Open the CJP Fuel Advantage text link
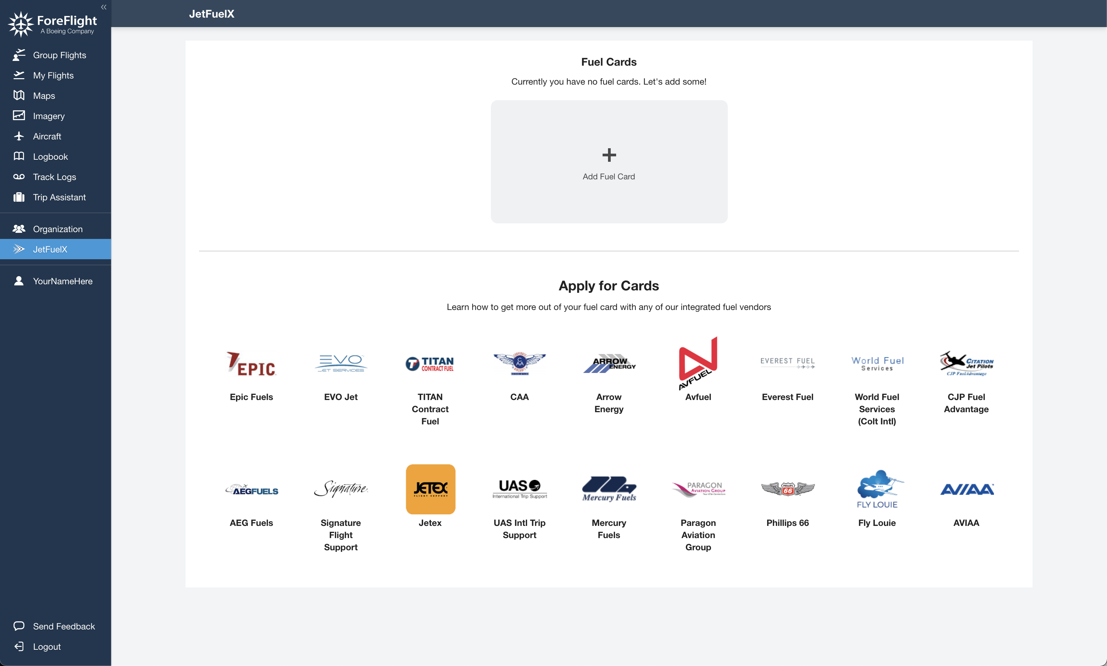 coord(966,403)
